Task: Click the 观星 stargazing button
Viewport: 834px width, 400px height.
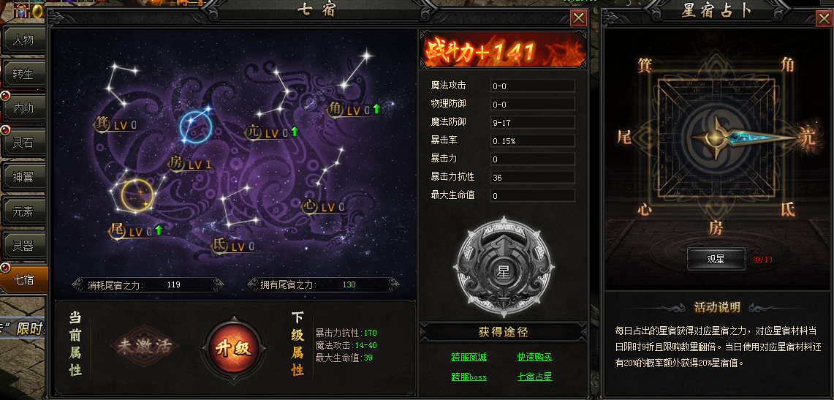Action: [716, 259]
